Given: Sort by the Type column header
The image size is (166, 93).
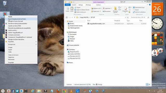Looking at the screenshot, I should tap(128, 21).
